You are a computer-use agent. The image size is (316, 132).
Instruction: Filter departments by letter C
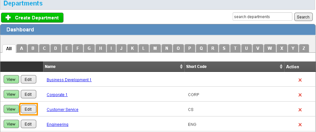44,49
